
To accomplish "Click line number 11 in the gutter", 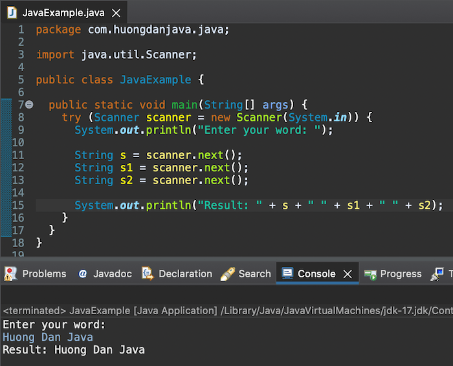I will pos(18,155).
